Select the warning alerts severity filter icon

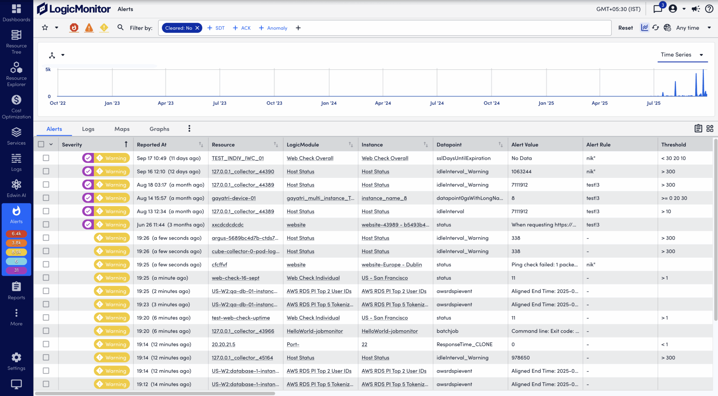click(x=104, y=28)
